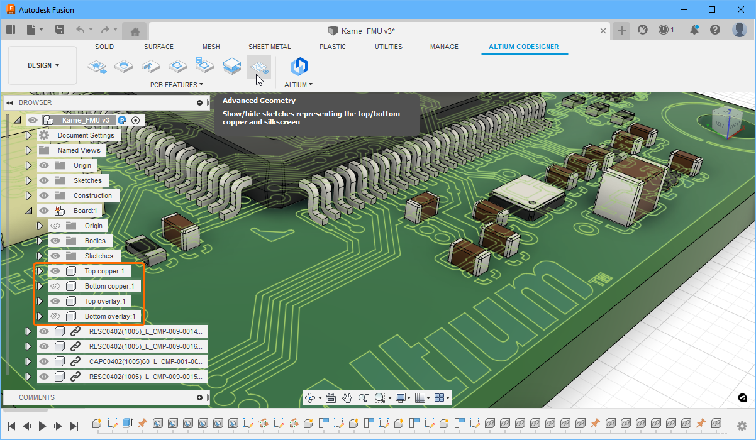Expand the Construction folder node
This screenshot has width=756, height=440.
pos(28,195)
